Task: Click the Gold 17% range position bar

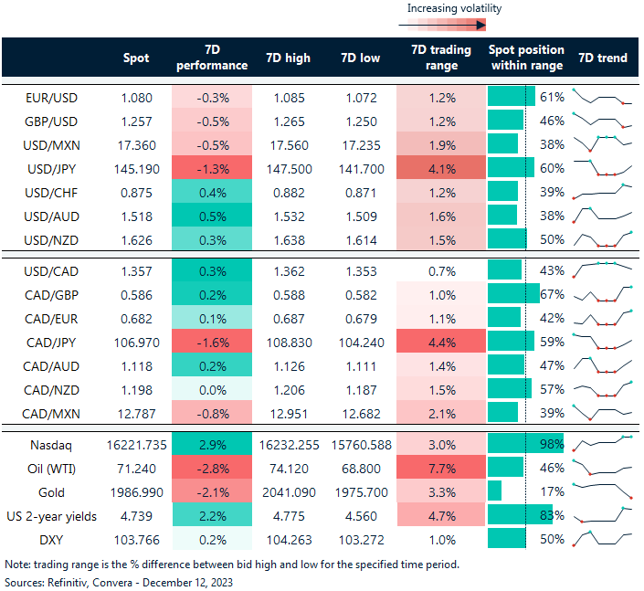Action: [495, 491]
